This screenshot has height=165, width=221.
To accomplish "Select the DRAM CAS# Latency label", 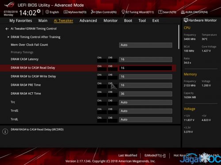I will click(x=24, y=59).
